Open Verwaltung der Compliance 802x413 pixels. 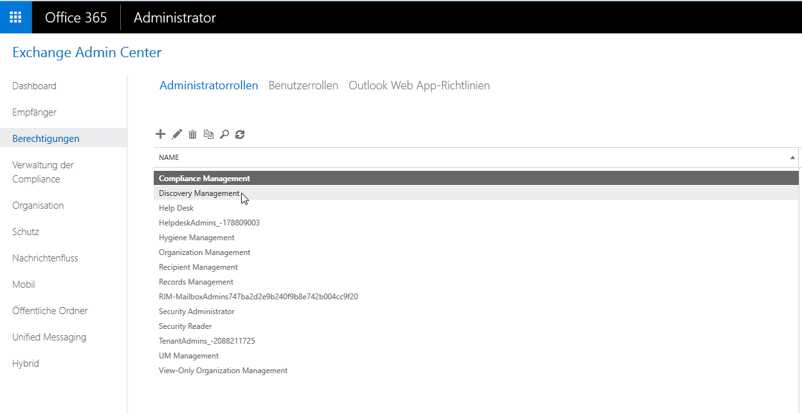pos(42,171)
